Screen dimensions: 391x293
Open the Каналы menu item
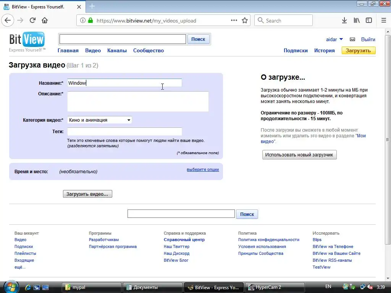click(x=117, y=51)
